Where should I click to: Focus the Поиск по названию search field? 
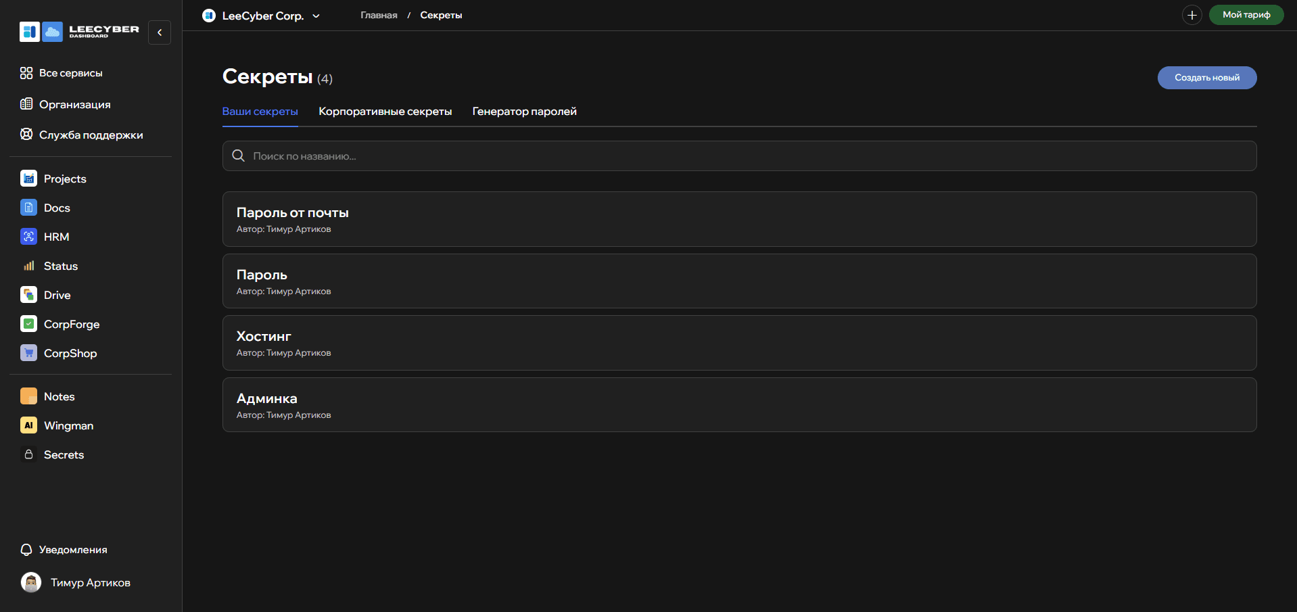coord(739,156)
